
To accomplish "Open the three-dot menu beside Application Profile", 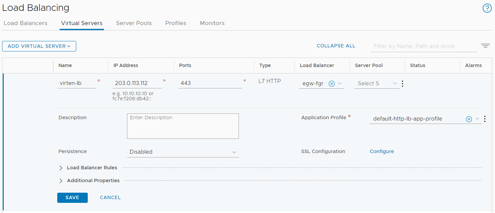I will 485,119.
